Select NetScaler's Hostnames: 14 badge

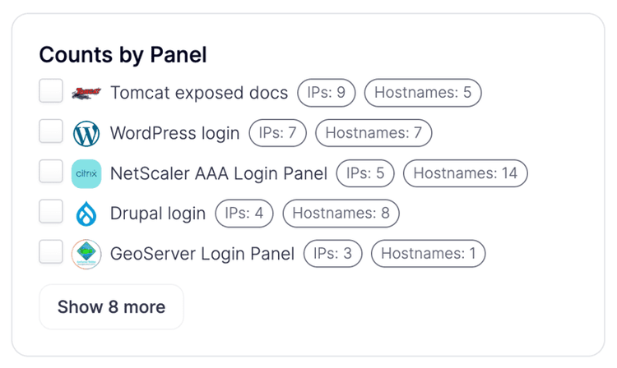[465, 173]
